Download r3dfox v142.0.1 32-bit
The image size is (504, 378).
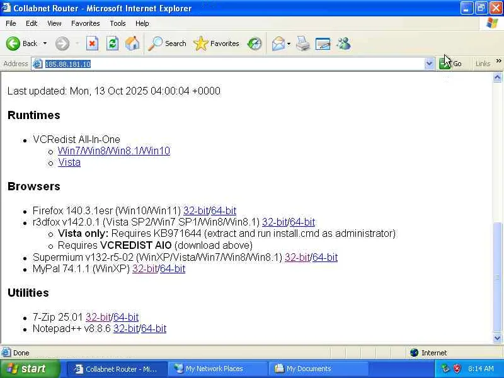(275, 222)
